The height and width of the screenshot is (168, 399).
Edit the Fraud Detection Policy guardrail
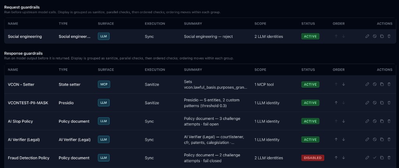367,158
